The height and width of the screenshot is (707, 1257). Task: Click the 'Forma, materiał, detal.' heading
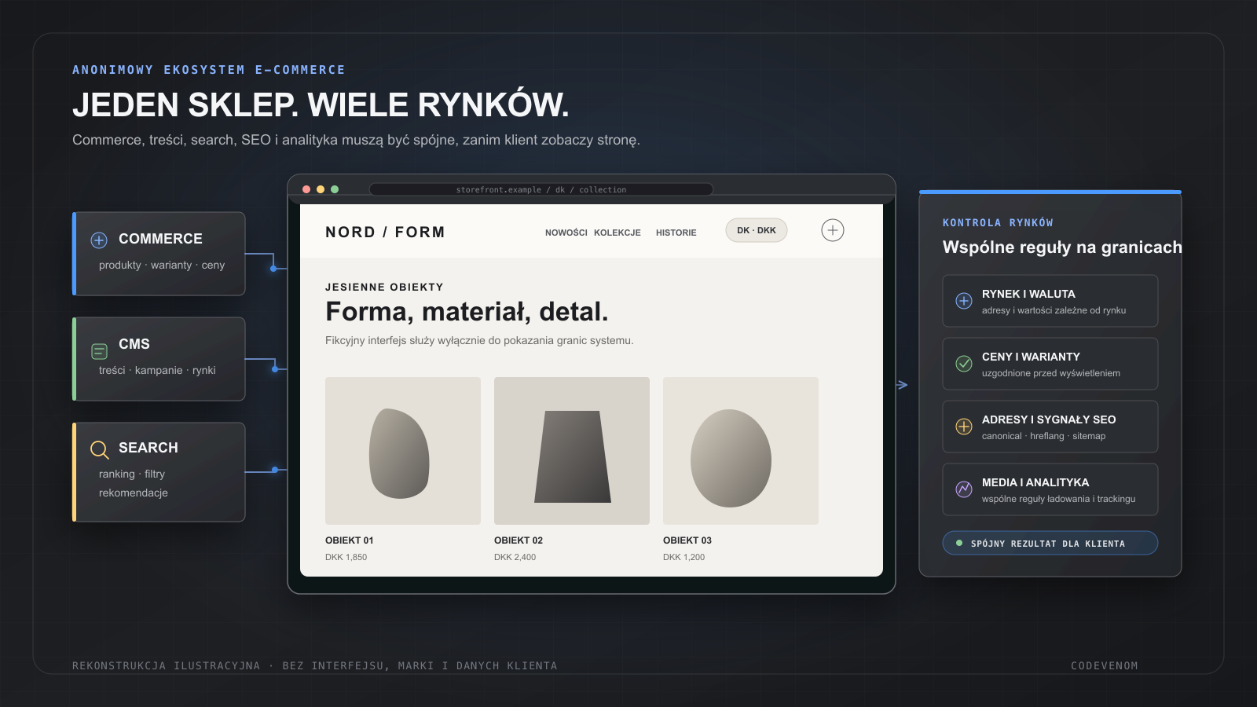point(467,312)
